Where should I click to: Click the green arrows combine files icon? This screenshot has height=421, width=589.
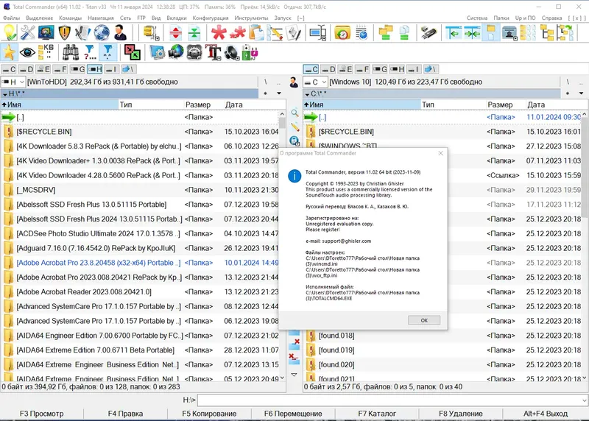point(194,32)
